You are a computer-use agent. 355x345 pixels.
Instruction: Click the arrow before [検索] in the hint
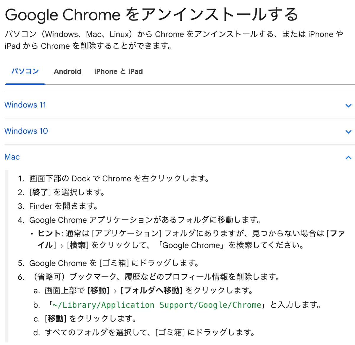[62, 246]
